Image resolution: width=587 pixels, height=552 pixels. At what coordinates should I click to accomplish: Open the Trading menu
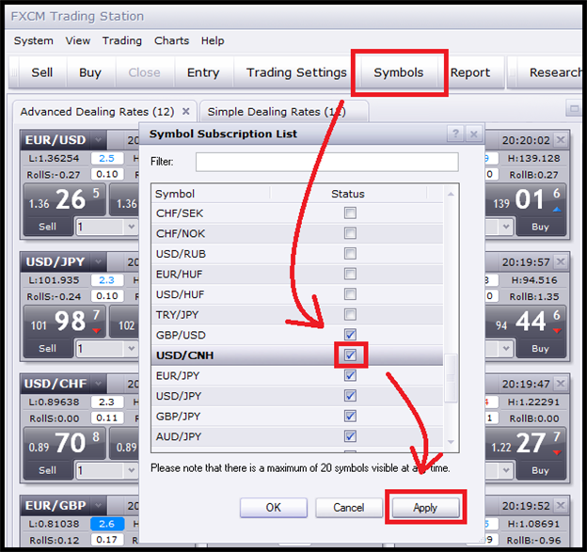pos(122,40)
